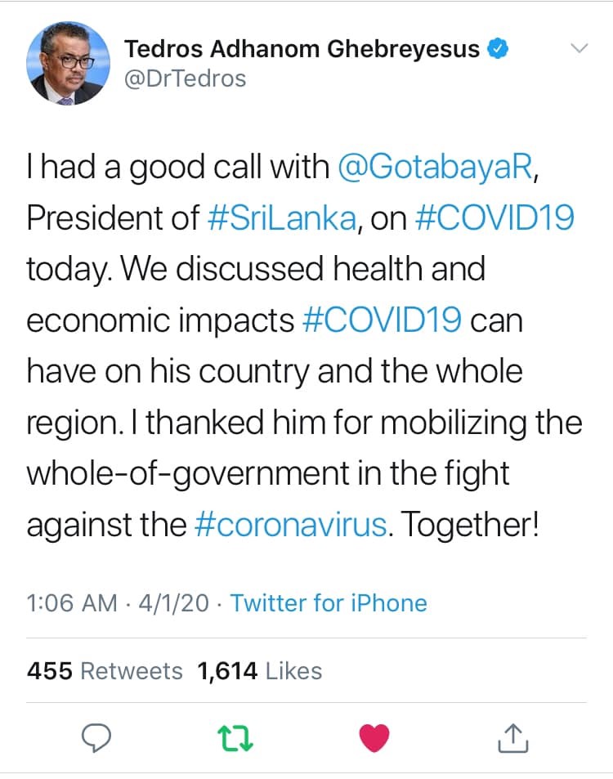The height and width of the screenshot is (779, 613).
Task: Unlike the tweet with the red heart
Action: coord(374,737)
